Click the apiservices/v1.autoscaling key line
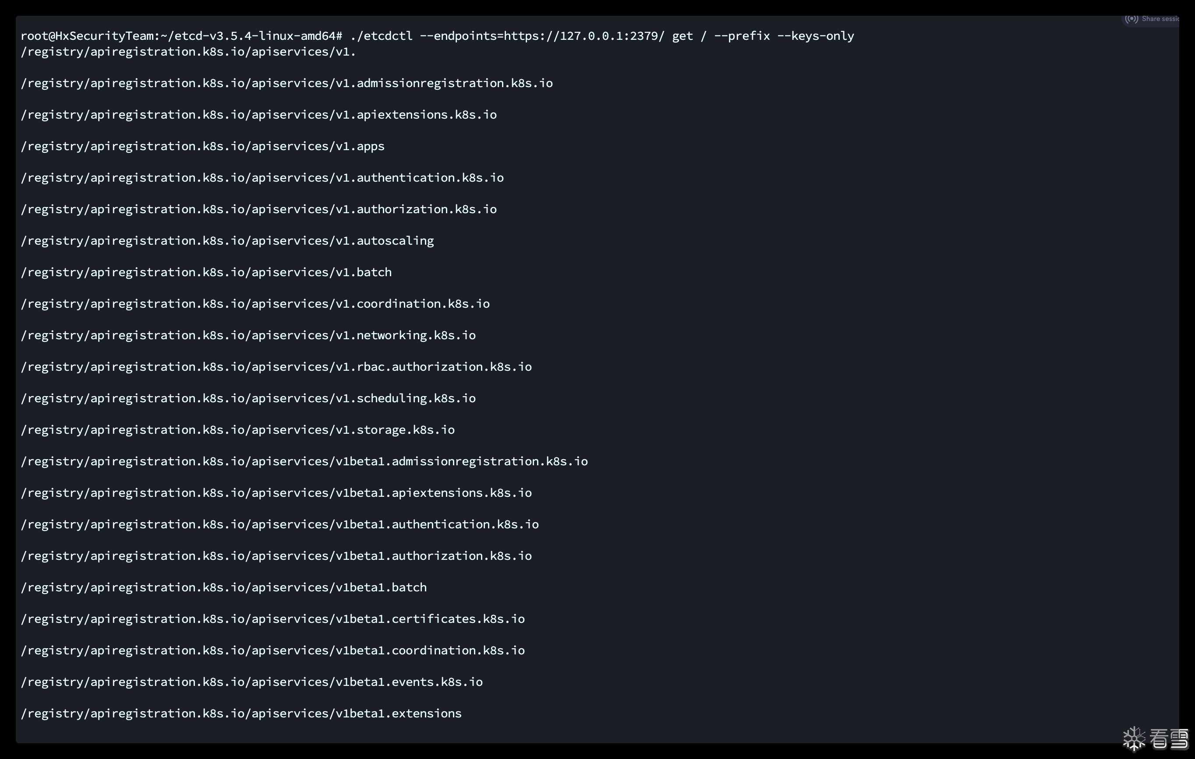The width and height of the screenshot is (1195, 759). coord(227,240)
